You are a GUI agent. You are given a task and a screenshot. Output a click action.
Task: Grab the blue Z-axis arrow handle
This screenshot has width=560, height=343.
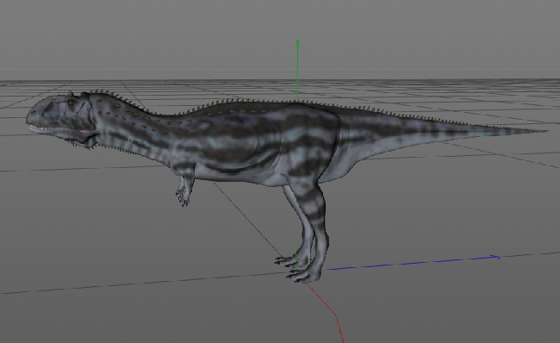click(495, 257)
